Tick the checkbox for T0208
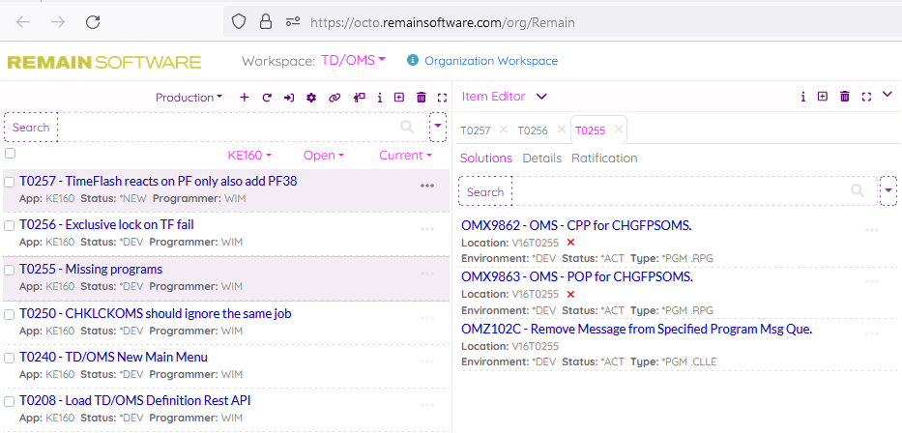Image resolution: width=902 pixels, height=433 pixels. [10, 401]
